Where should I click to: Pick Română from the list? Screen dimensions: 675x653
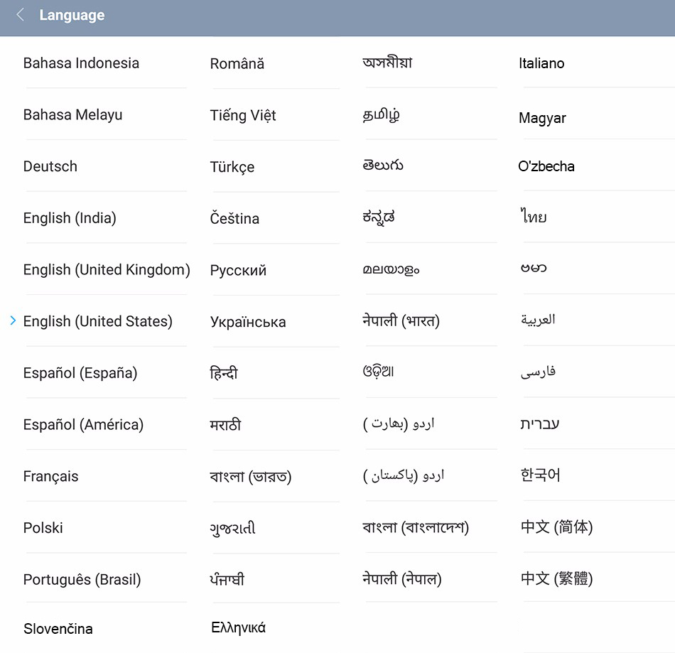click(x=237, y=64)
